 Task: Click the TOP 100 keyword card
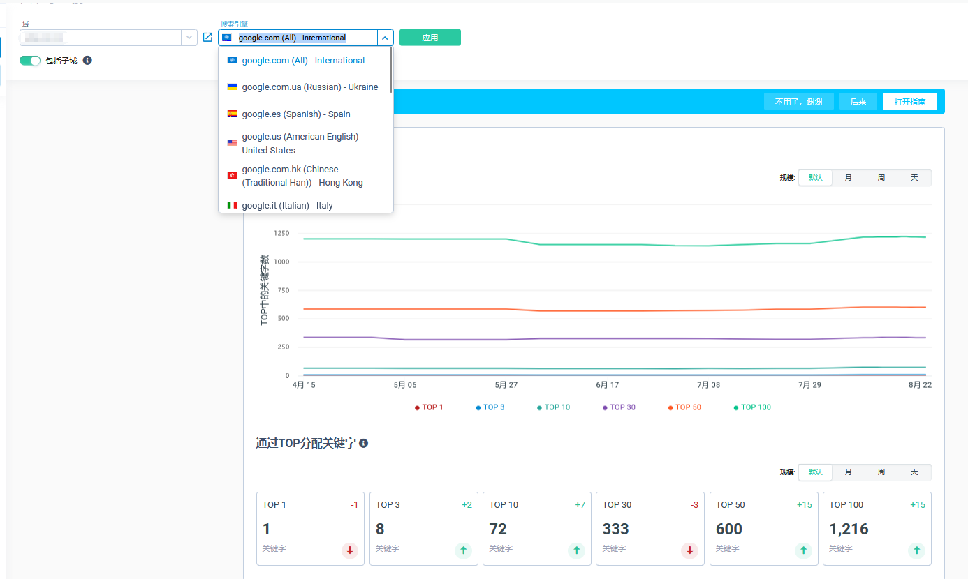click(x=877, y=529)
